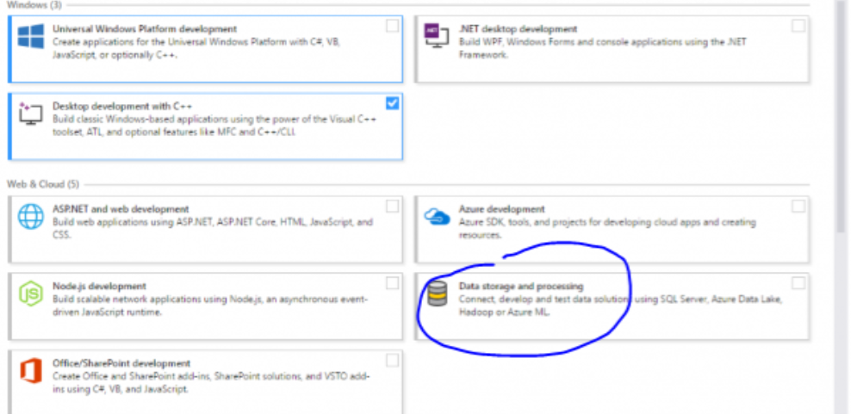
Task: Select the Data storage and processing title
Action: pos(520,286)
